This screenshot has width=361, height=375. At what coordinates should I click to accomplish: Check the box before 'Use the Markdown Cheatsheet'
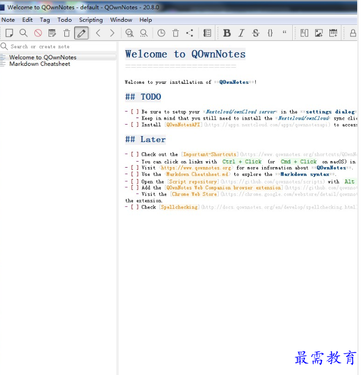tap(135, 174)
